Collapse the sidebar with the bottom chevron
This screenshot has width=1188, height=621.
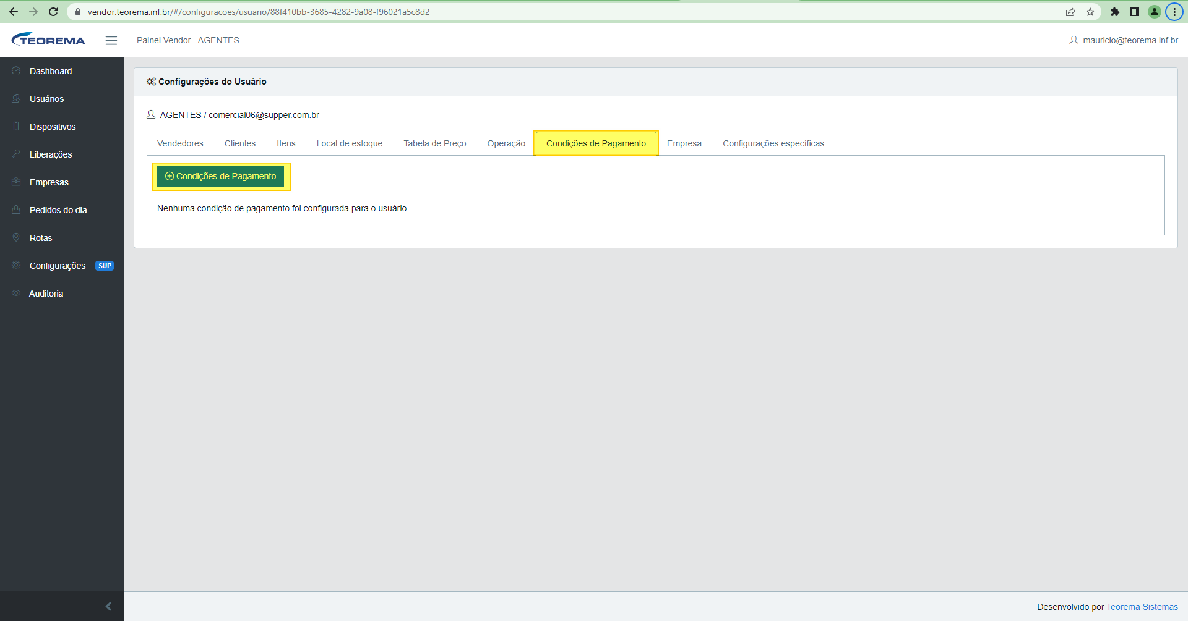click(109, 606)
